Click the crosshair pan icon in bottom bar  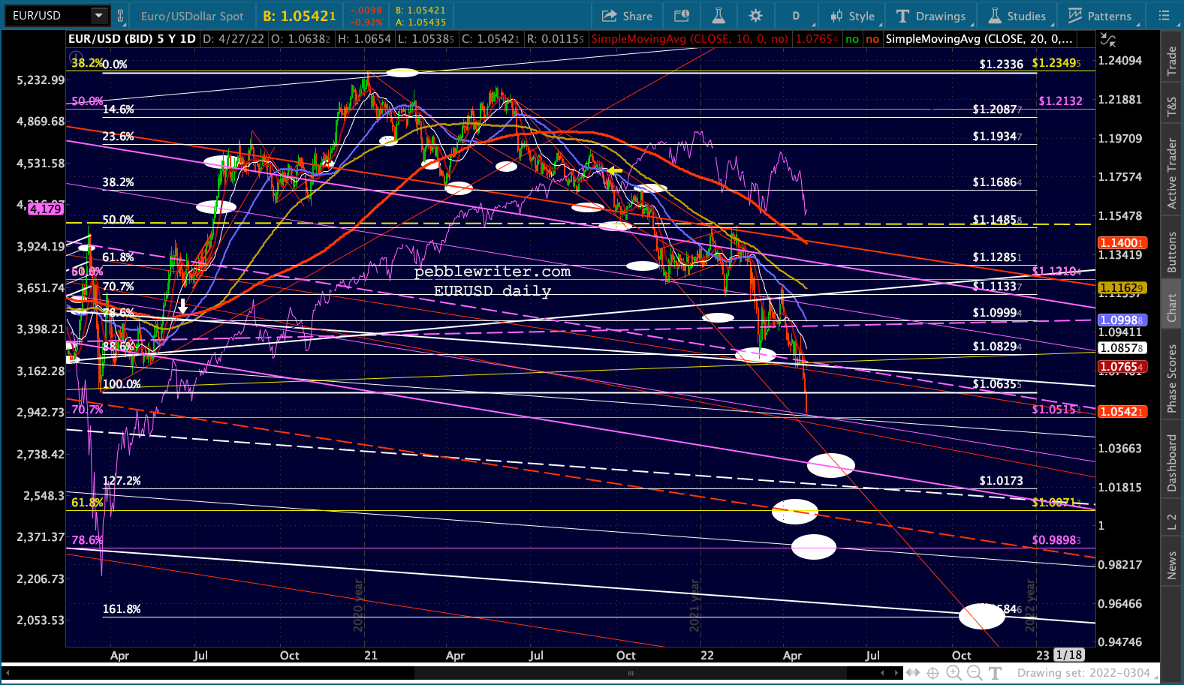932,673
